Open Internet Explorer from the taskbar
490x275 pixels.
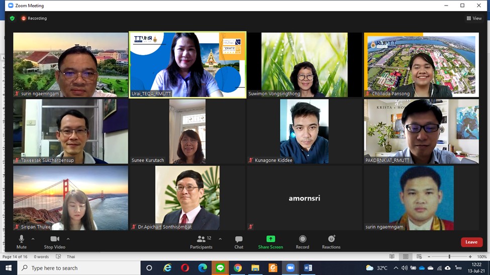point(167,268)
